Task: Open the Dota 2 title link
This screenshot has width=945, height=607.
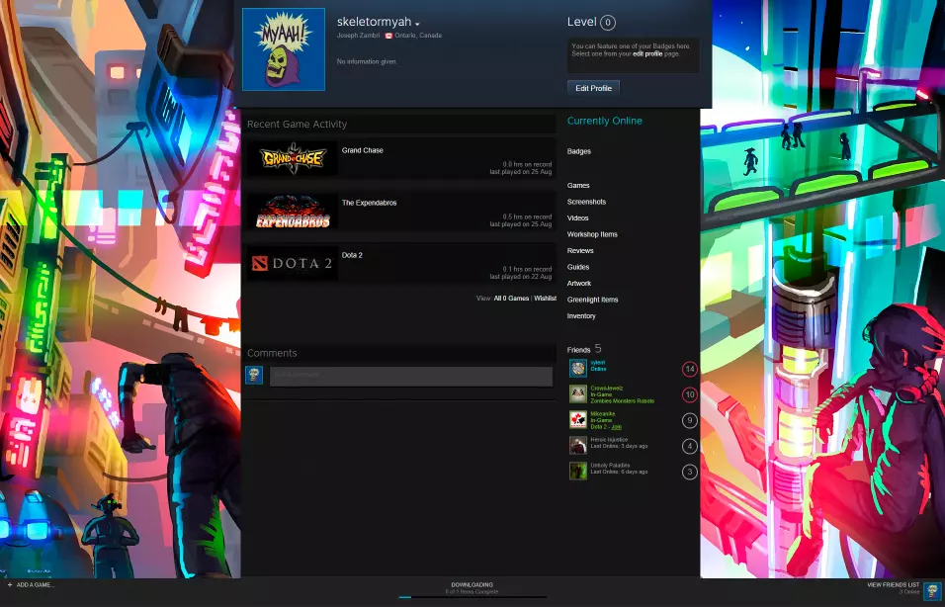Action: pyautogui.click(x=352, y=255)
